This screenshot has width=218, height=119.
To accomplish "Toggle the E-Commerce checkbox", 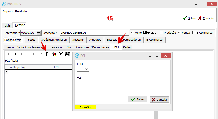I will (x=194, y=33).
